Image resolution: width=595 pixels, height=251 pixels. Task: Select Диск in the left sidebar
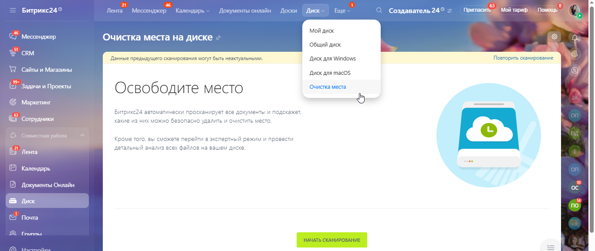coord(47,201)
